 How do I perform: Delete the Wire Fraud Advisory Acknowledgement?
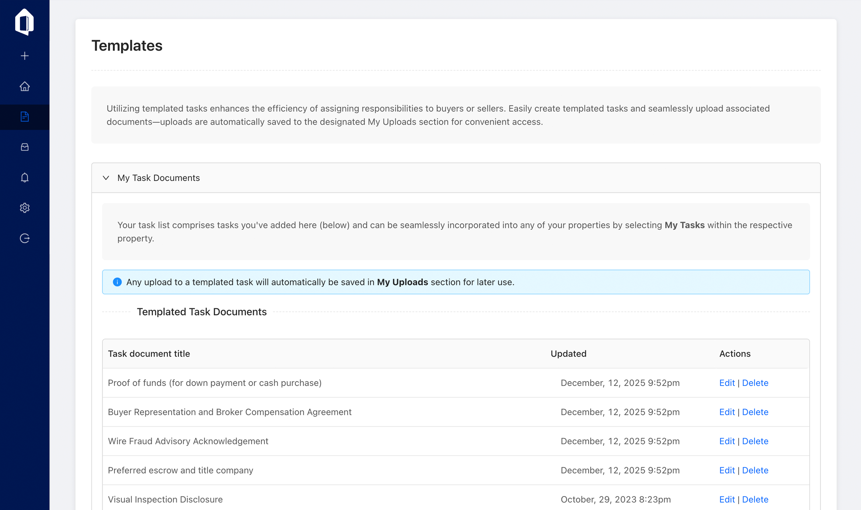[x=755, y=441]
